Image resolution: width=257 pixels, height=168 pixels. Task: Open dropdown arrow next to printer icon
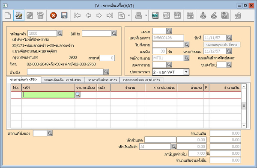pos(146,15)
